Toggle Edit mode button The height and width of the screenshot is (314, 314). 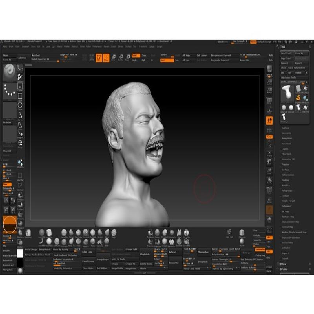[x=99, y=58]
